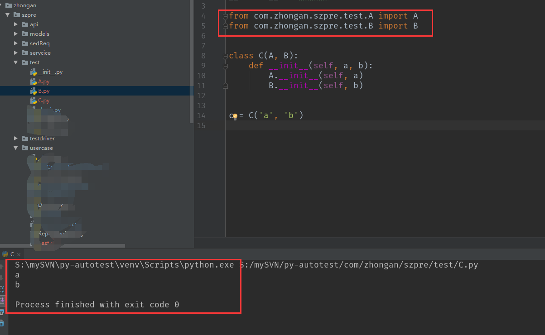
Task: Expand the models folder
Action: click(16, 34)
